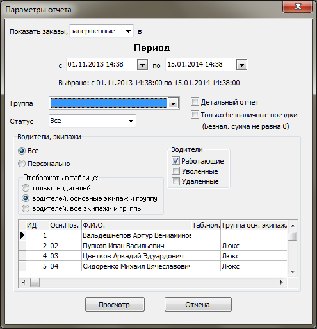Open the start date calendar dropdown arrow

click(142, 65)
